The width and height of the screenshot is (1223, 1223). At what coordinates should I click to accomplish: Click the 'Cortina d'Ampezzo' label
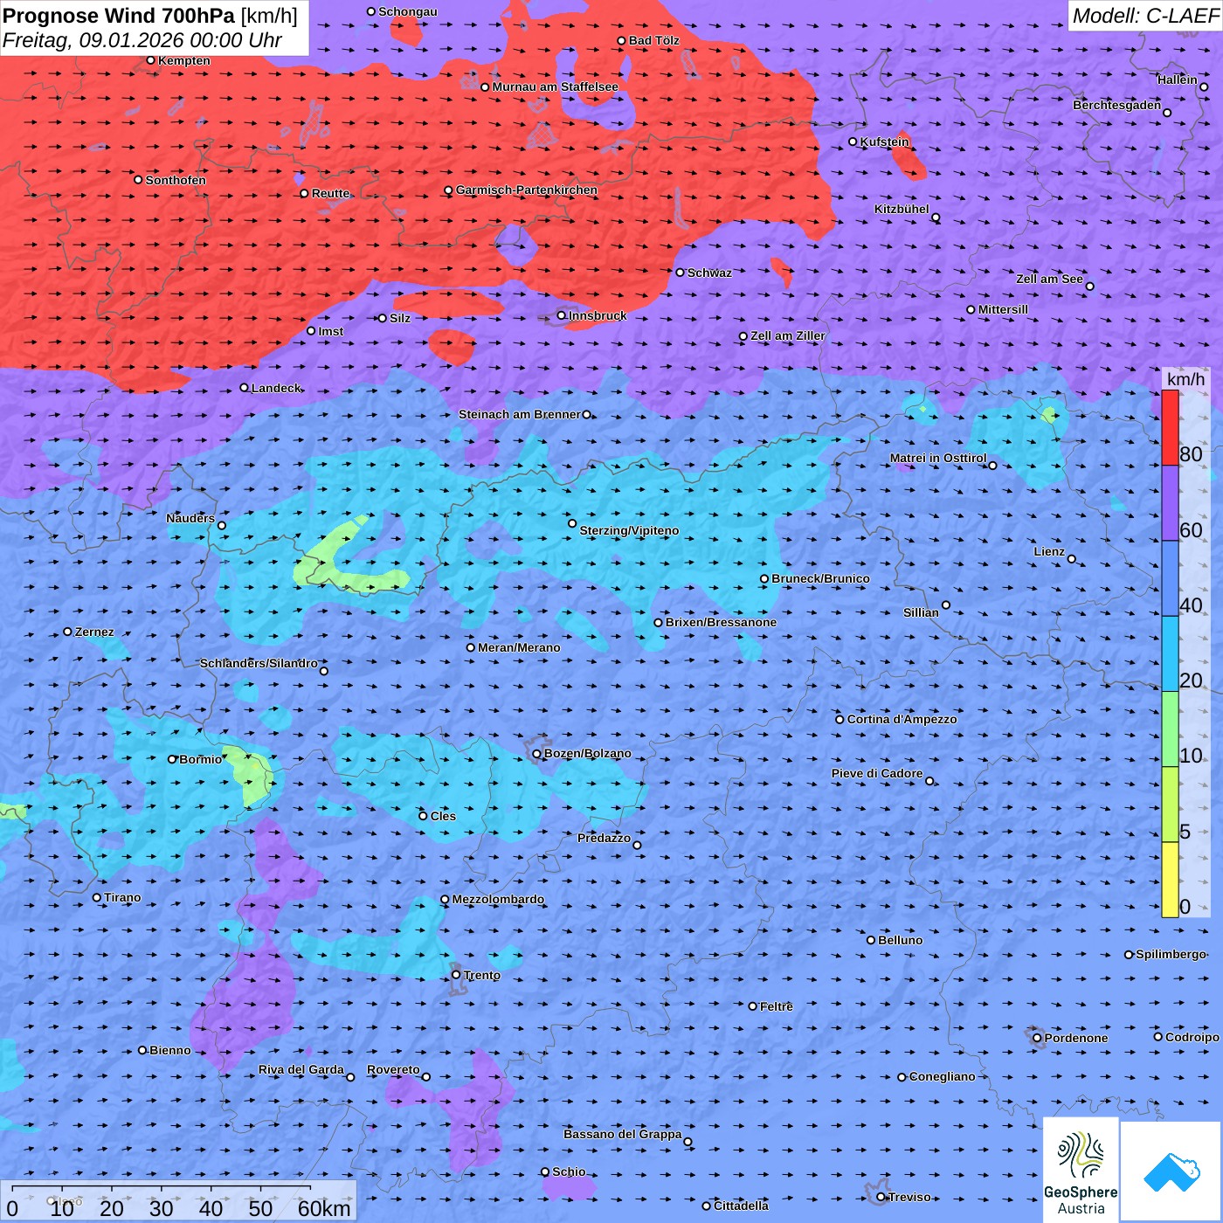pyautogui.click(x=902, y=719)
